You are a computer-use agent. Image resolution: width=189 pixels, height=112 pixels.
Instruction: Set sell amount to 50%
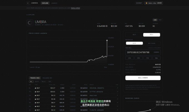click(138, 58)
